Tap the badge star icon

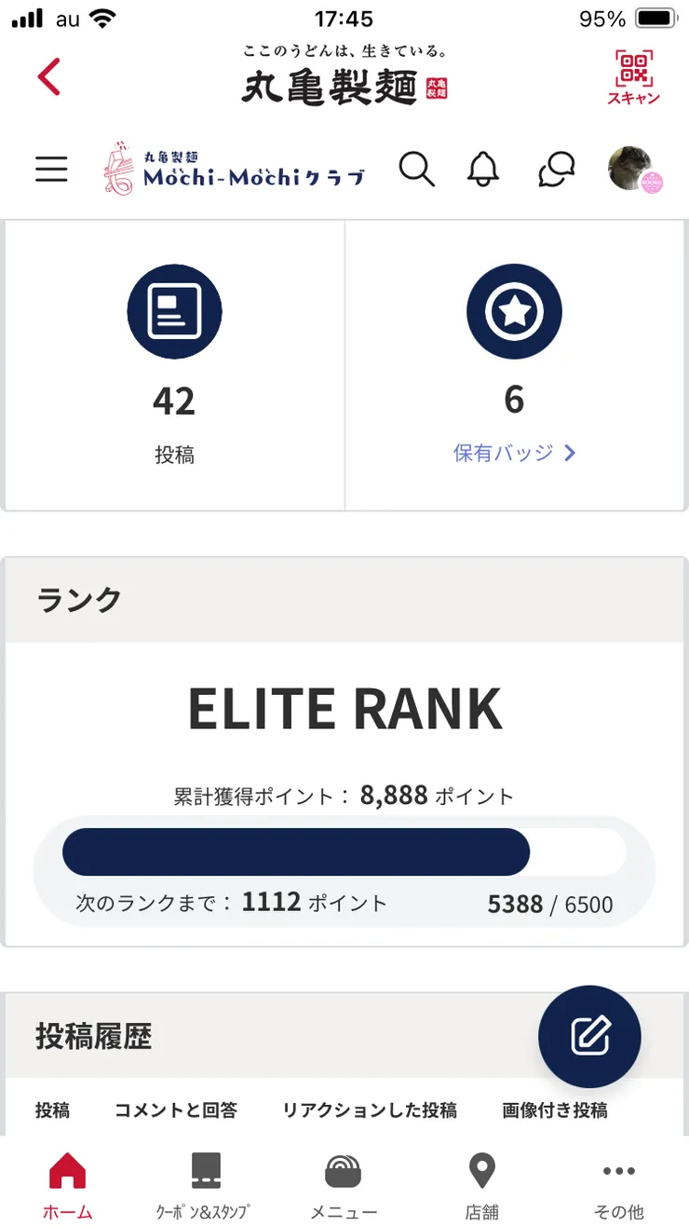514,311
